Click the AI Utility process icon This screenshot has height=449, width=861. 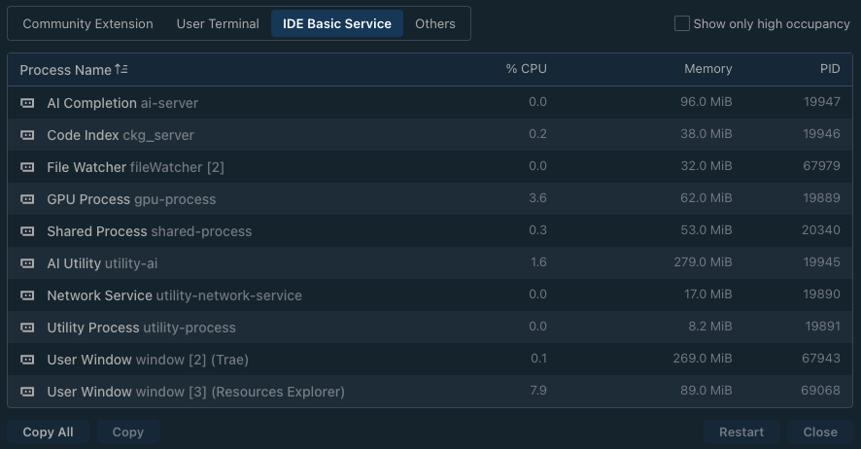pyautogui.click(x=27, y=263)
